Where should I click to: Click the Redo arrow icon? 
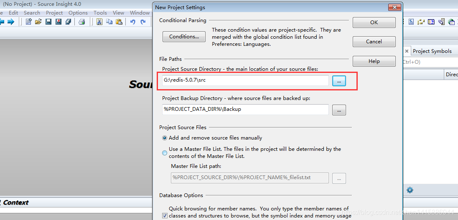click(x=143, y=22)
